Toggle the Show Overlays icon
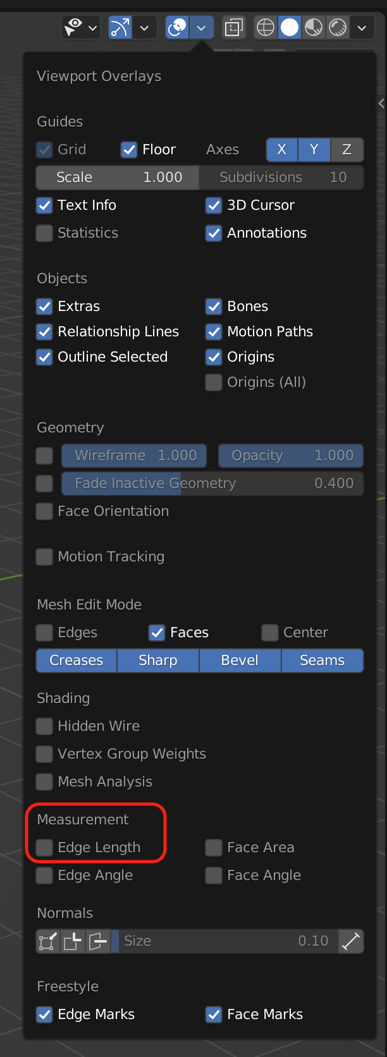 [x=177, y=28]
